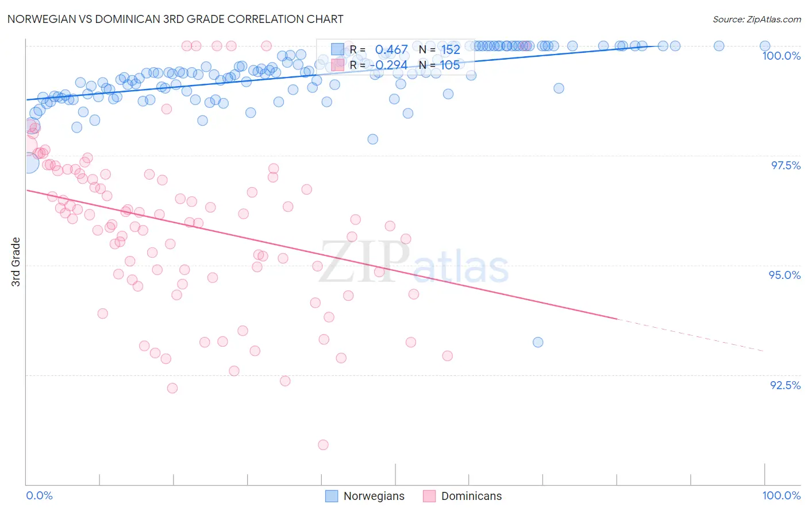Click the pink R = -0.294 statistic
The width and height of the screenshot is (808, 512).
point(379,65)
